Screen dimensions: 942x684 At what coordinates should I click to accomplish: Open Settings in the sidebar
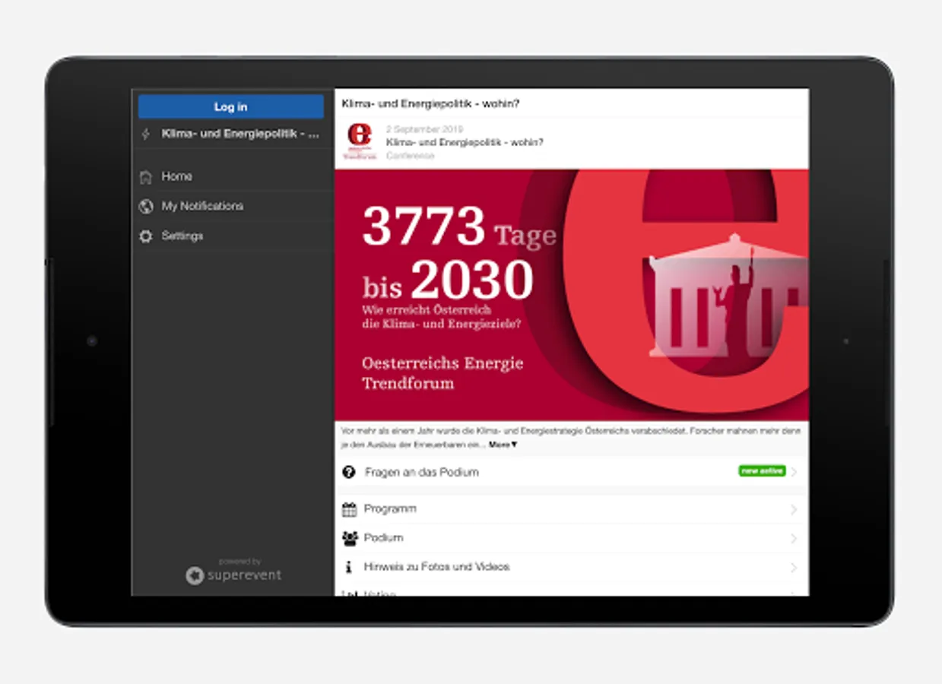click(x=233, y=236)
